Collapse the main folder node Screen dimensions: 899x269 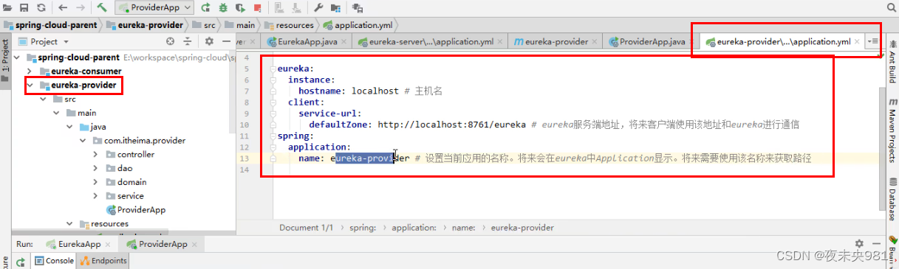[x=56, y=113]
